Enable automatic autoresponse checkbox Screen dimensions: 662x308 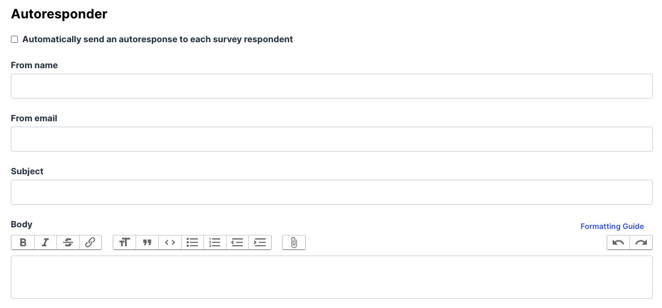coord(15,40)
